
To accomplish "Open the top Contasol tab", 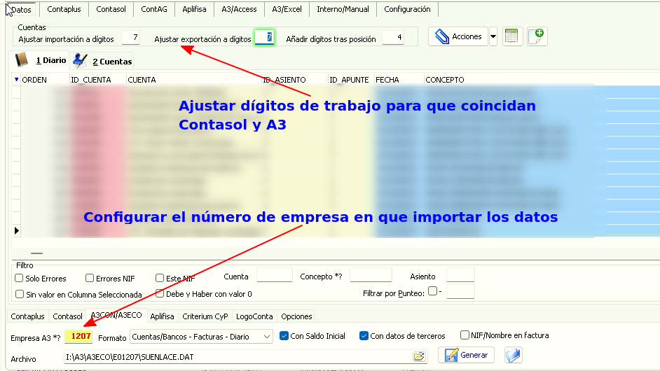I will [x=111, y=9].
